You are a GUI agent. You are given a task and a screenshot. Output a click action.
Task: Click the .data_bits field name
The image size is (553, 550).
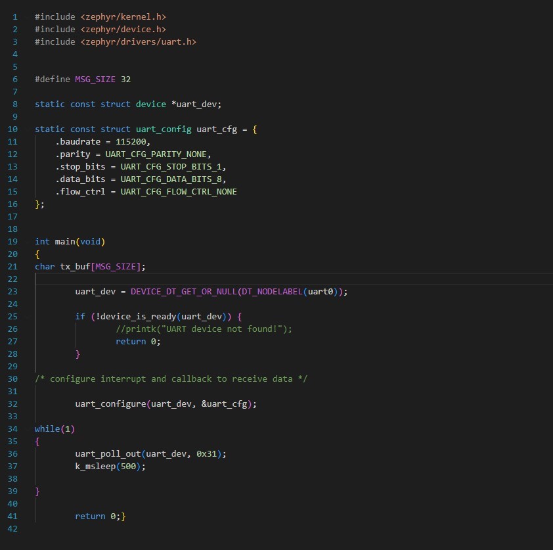[80, 179]
